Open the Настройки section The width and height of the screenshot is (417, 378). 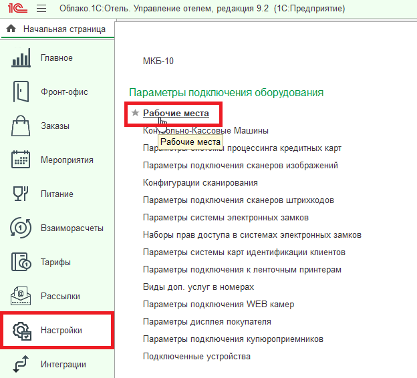[61, 330]
